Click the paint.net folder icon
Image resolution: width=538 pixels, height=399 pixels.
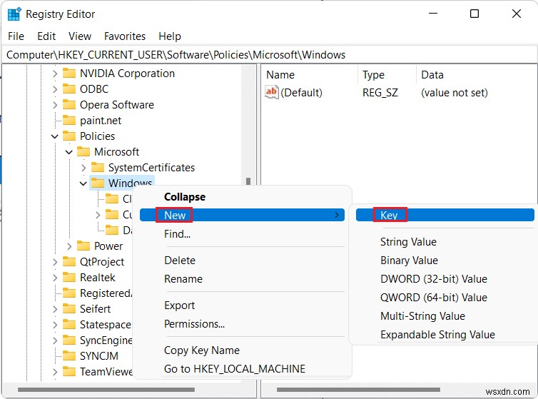pos(69,121)
